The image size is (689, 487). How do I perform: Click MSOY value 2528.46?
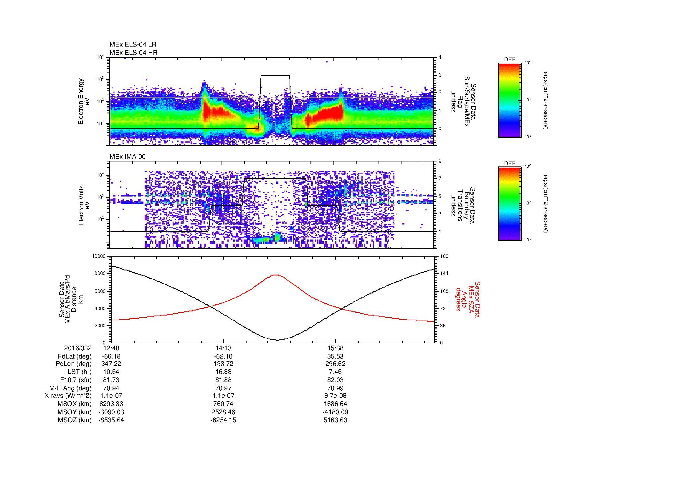223,412
